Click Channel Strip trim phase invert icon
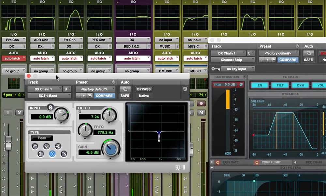The height and width of the screenshot is (196, 326). pos(241,85)
